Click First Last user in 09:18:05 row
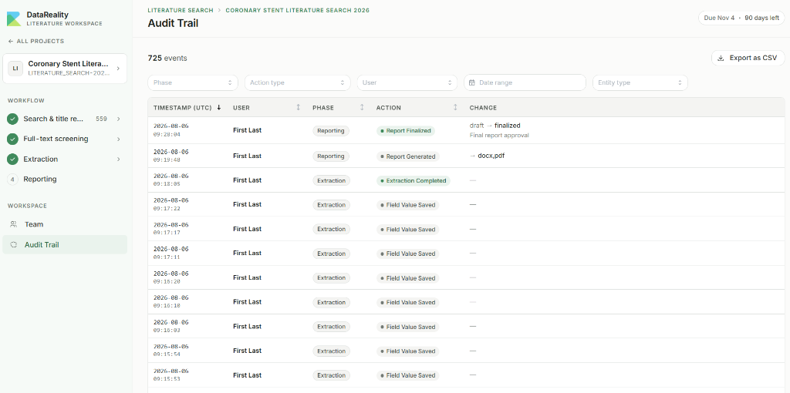 point(248,180)
